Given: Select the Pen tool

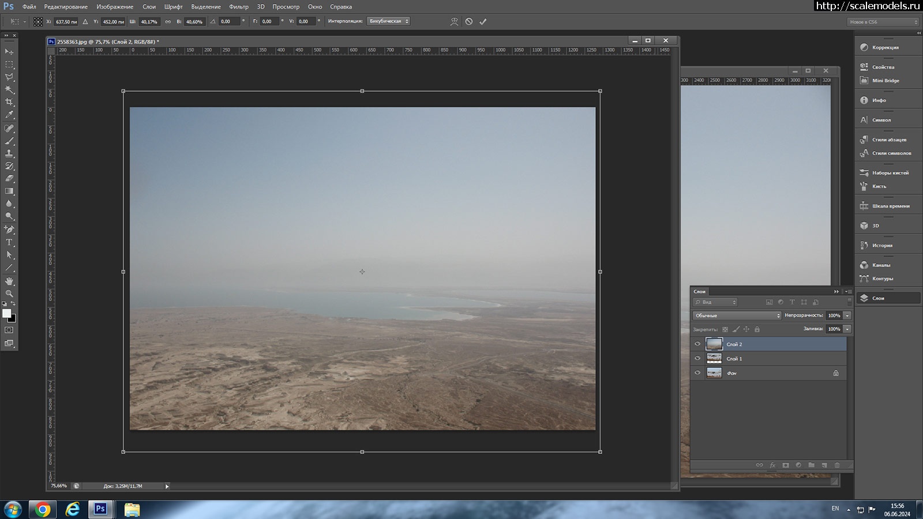Looking at the screenshot, I should 9,230.
